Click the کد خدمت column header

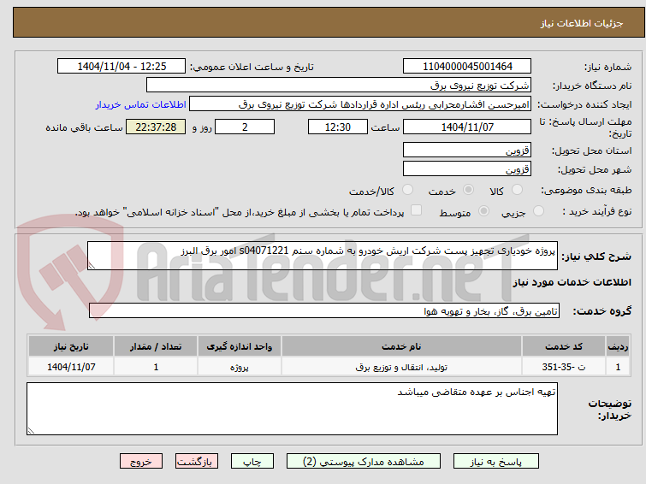click(564, 346)
